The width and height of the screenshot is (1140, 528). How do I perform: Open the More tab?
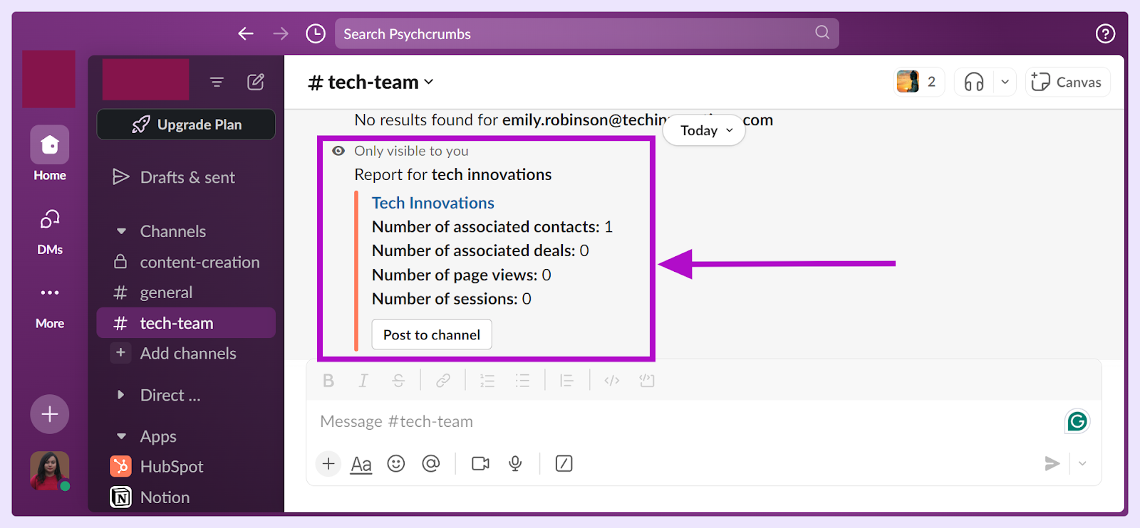pos(50,306)
